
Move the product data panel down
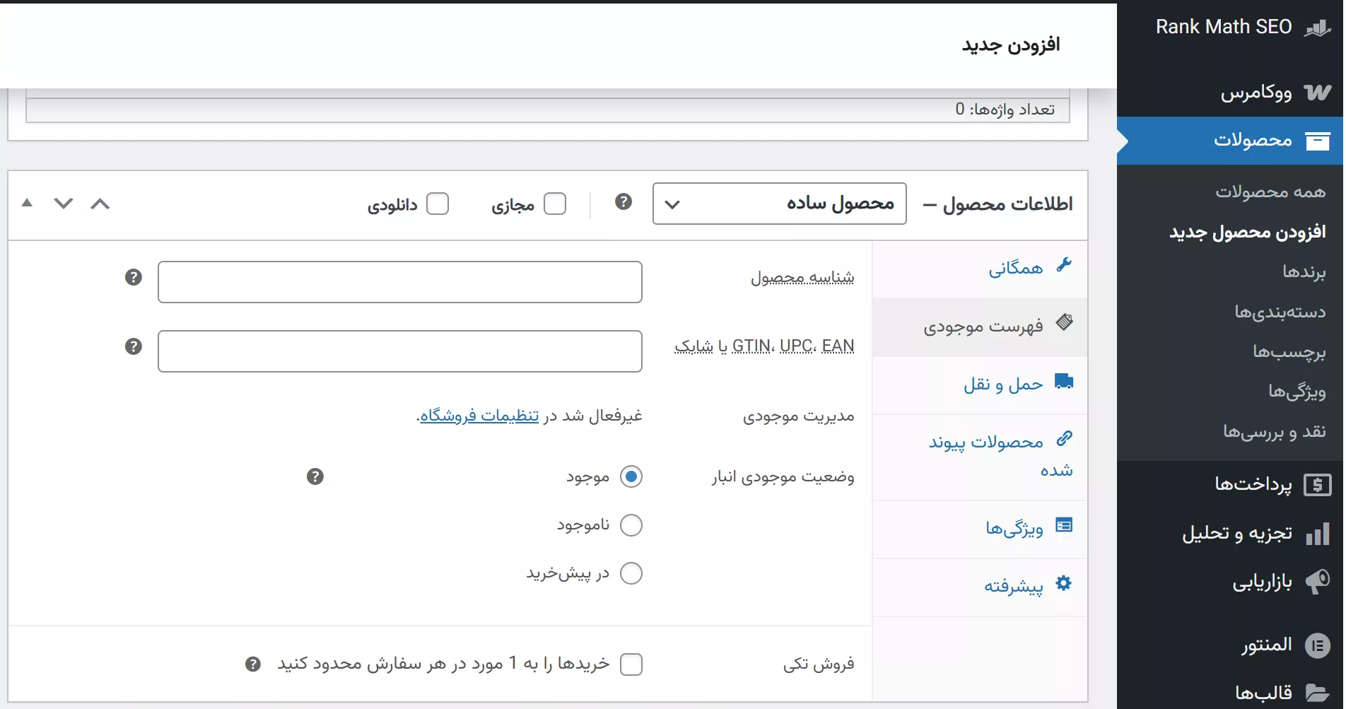click(x=64, y=204)
